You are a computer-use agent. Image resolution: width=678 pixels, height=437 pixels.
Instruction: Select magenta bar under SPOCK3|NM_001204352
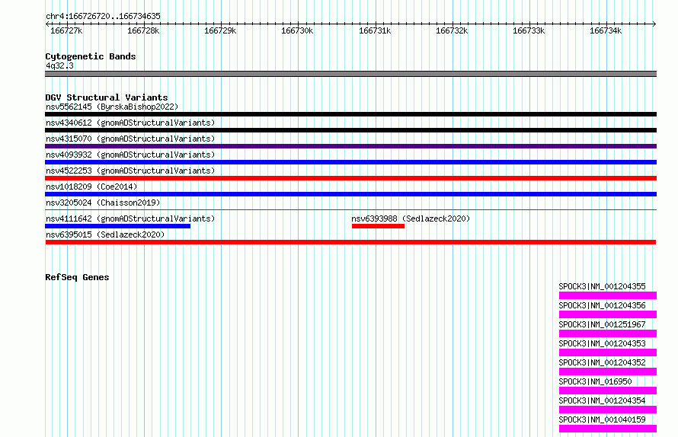click(608, 372)
